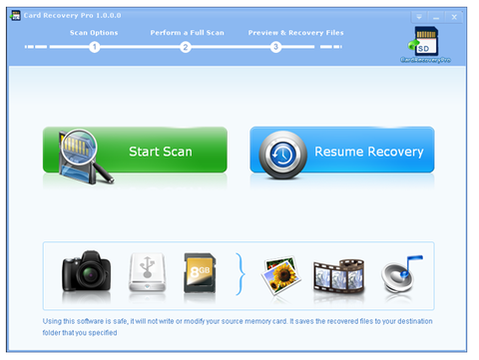This screenshot has height=360, width=479.
Task: Minimize the Card Recovery Pro window
Action: click(436, 17)
